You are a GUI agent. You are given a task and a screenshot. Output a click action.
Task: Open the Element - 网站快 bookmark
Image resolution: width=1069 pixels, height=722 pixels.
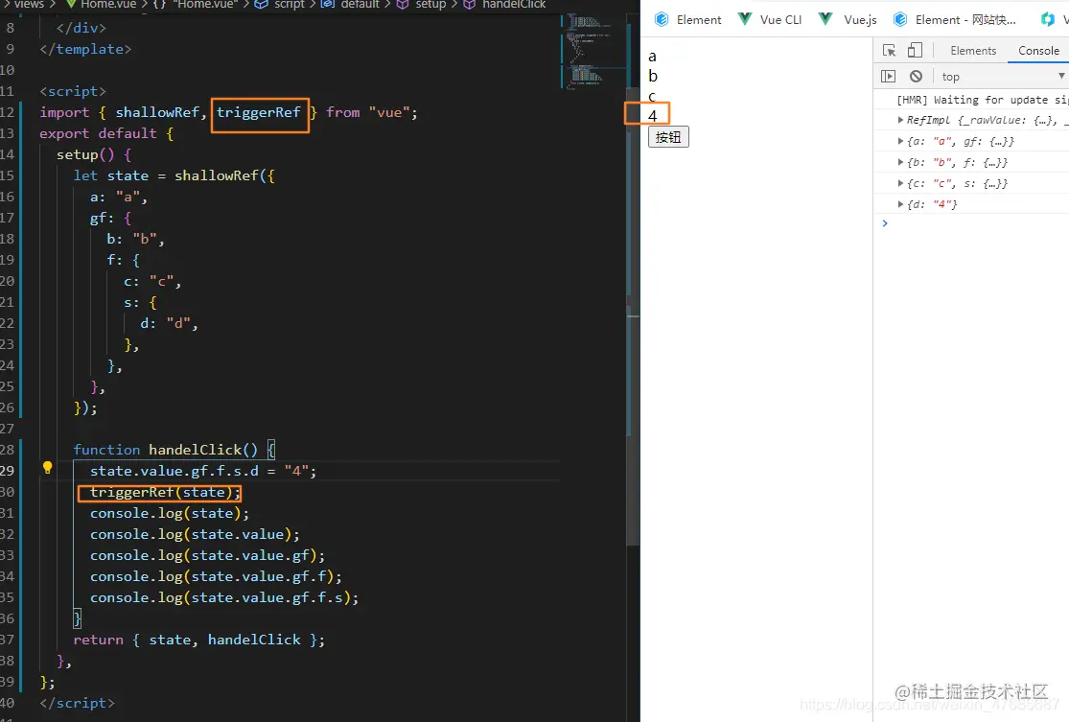pyautogui.click(x=955, y=20)
